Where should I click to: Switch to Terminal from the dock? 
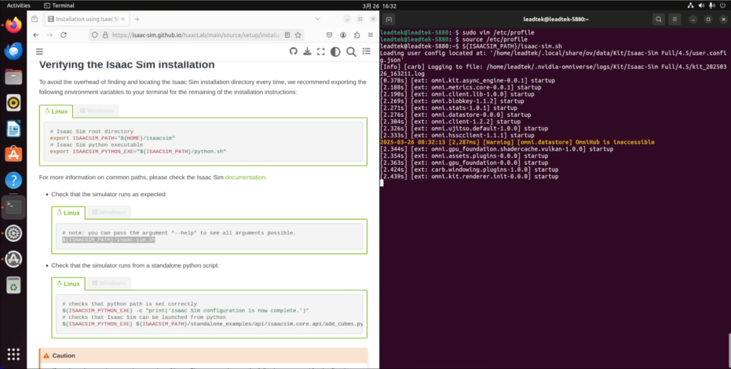pos(14,207)
